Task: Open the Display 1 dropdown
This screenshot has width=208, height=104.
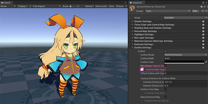Action: (x=24, y=6)
